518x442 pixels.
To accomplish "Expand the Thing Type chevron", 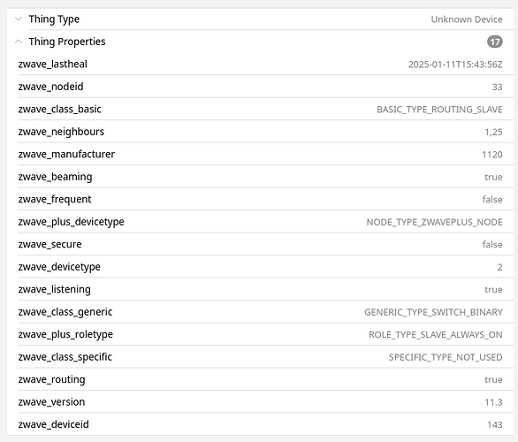I will pyautogui.click(x=19, y=19).
